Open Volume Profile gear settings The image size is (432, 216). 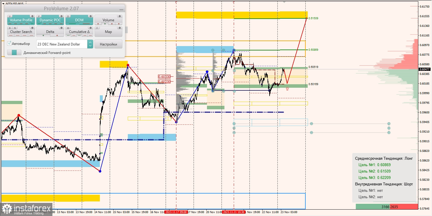pyautogui.click(x=32, y=16)
